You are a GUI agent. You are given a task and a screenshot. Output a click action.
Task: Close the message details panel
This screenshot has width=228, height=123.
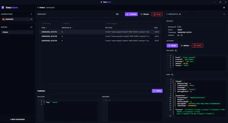coord(224,14)
